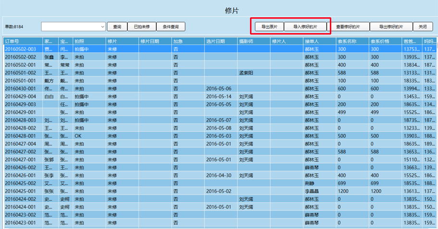Image resolution: width=438 pixels, height=229 pixels.
Task: Select order row 20160424-002
Action: 220,199
